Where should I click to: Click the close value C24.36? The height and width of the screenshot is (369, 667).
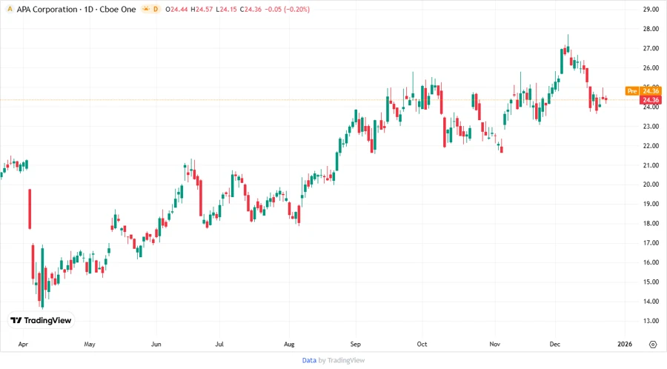pos(250,10)
